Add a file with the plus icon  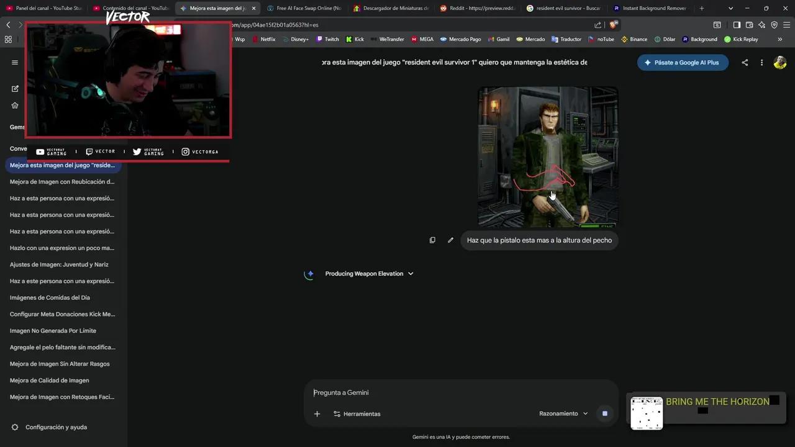click(317, 413)
